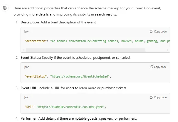Click the json label above description code
Image resolution: width=178 pixels, height=122 pixels.
coord(27,32)
